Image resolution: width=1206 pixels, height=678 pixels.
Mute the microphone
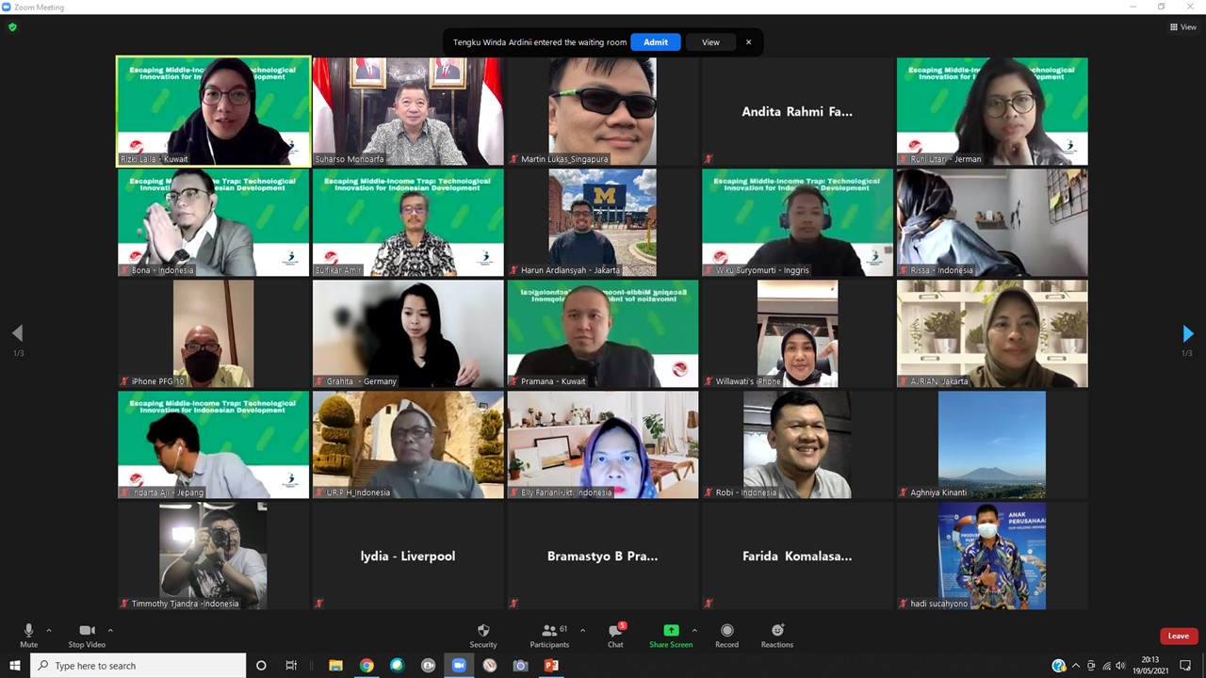tap(28, 635)
